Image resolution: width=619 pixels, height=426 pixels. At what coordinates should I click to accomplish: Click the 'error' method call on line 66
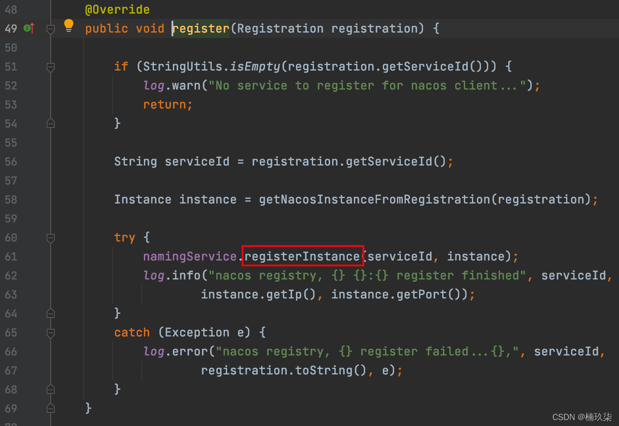tap(190, 351)
